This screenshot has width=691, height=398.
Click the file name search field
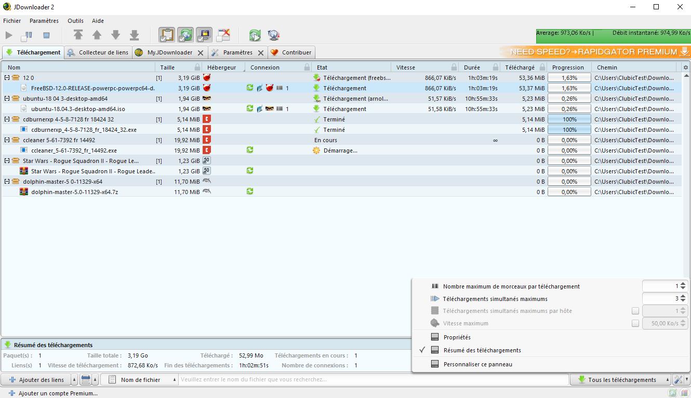tap(374, 380)
